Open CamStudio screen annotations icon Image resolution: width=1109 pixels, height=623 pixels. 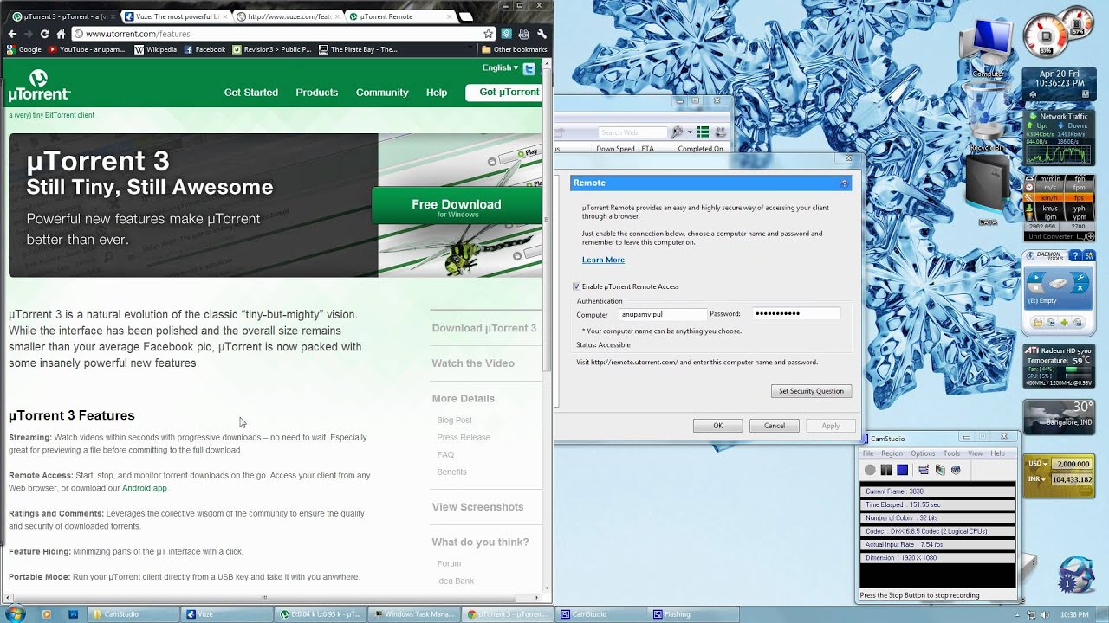click(940, 470)
